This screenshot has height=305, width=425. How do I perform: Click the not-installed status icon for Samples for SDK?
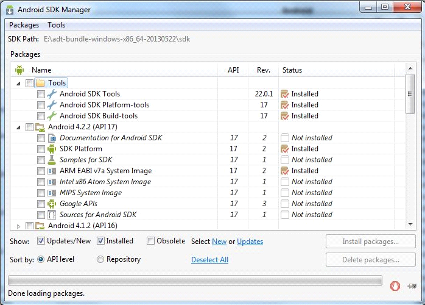pyautogui.click(x=284, y=160)
